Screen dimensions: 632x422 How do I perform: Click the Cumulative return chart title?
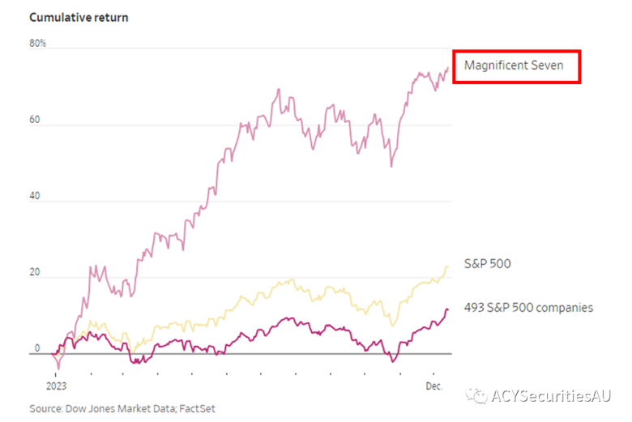79,17
